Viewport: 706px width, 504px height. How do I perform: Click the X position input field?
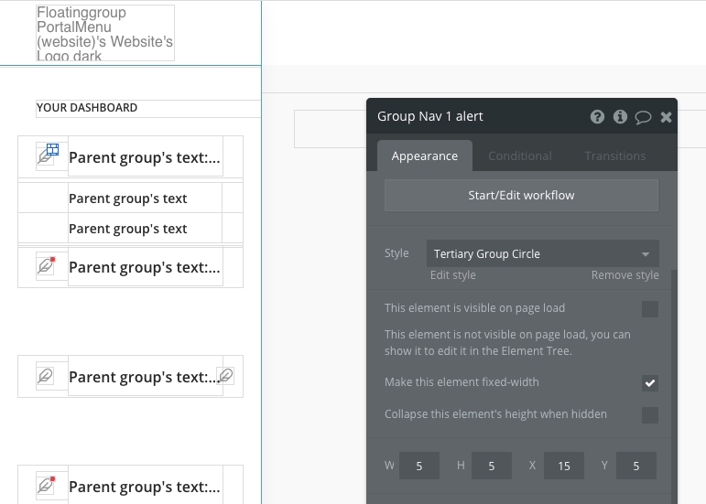[563, 466]
